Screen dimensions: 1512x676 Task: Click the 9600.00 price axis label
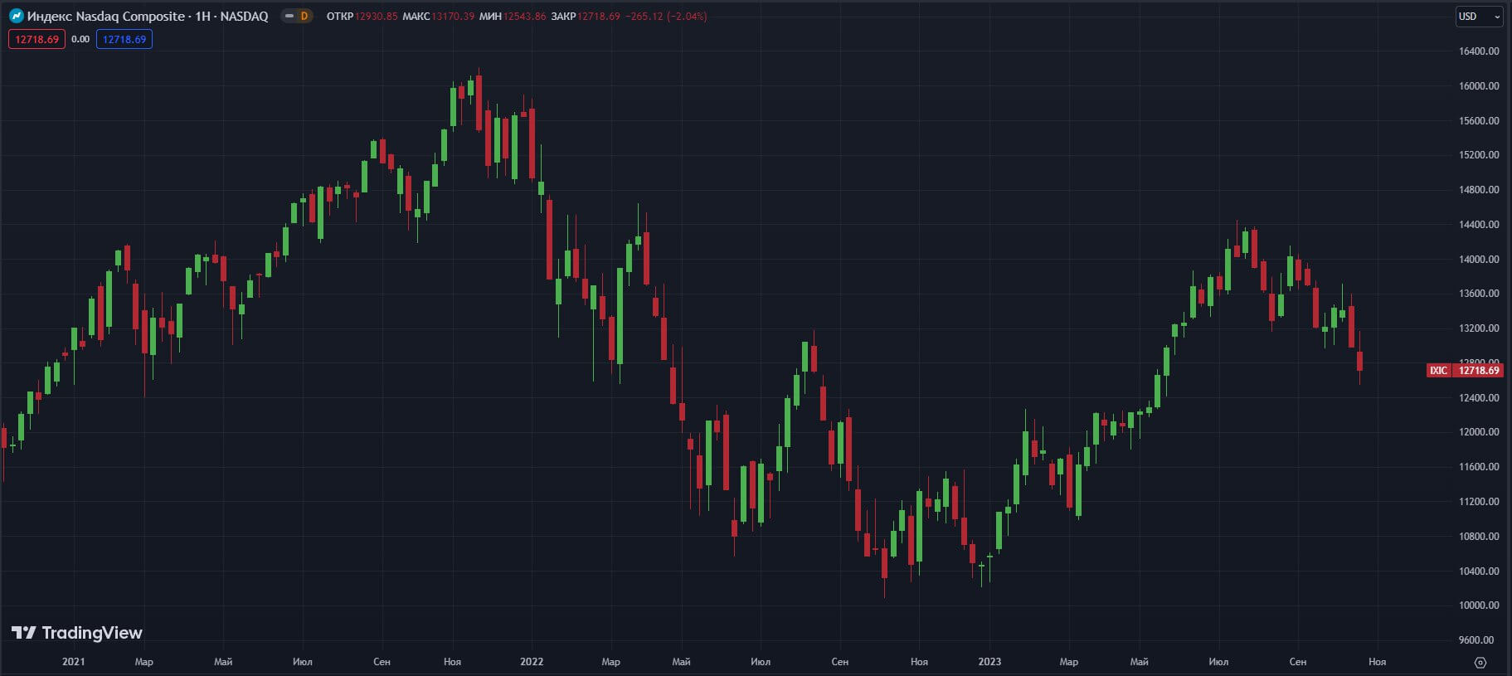[1476, 640]
